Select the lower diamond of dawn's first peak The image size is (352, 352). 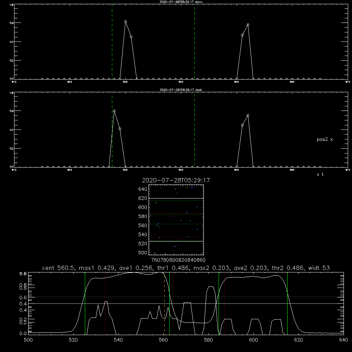131,37
